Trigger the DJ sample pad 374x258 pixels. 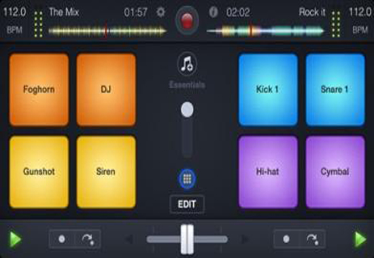(x=106, y=90)
